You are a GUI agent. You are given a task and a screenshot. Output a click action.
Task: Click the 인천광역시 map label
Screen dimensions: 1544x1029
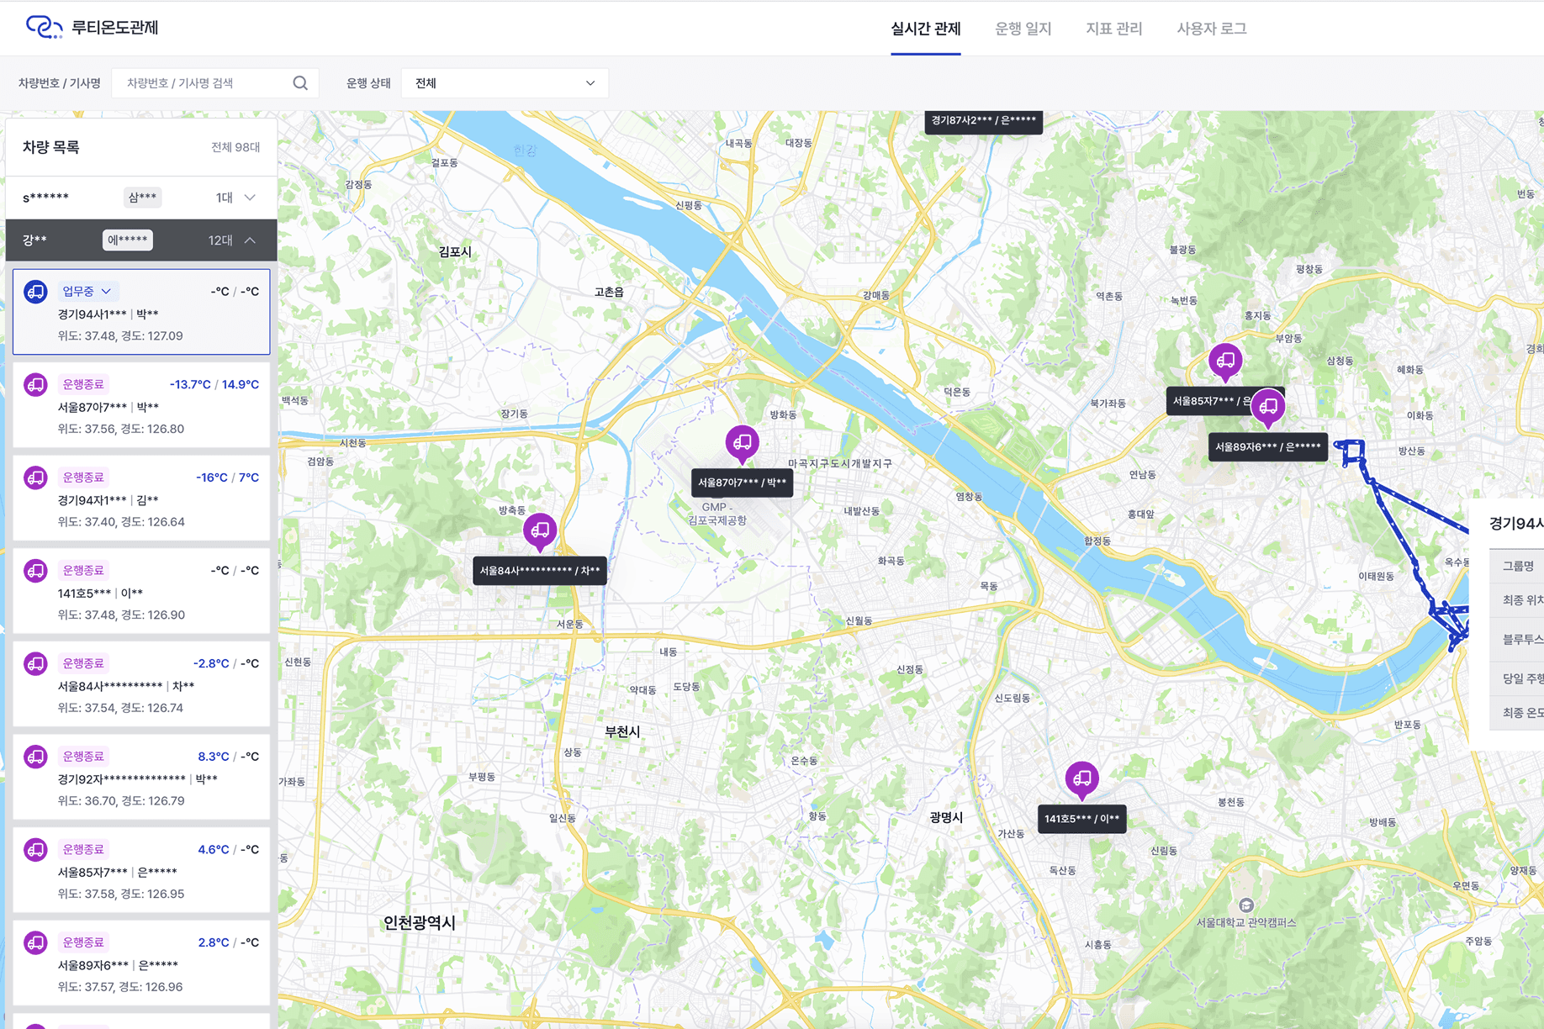tap(419, 922)
